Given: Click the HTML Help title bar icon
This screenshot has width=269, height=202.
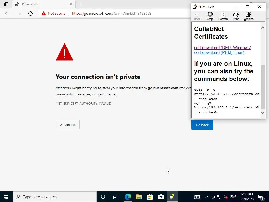Looking at the screenshot, I should tap(195, 7).
